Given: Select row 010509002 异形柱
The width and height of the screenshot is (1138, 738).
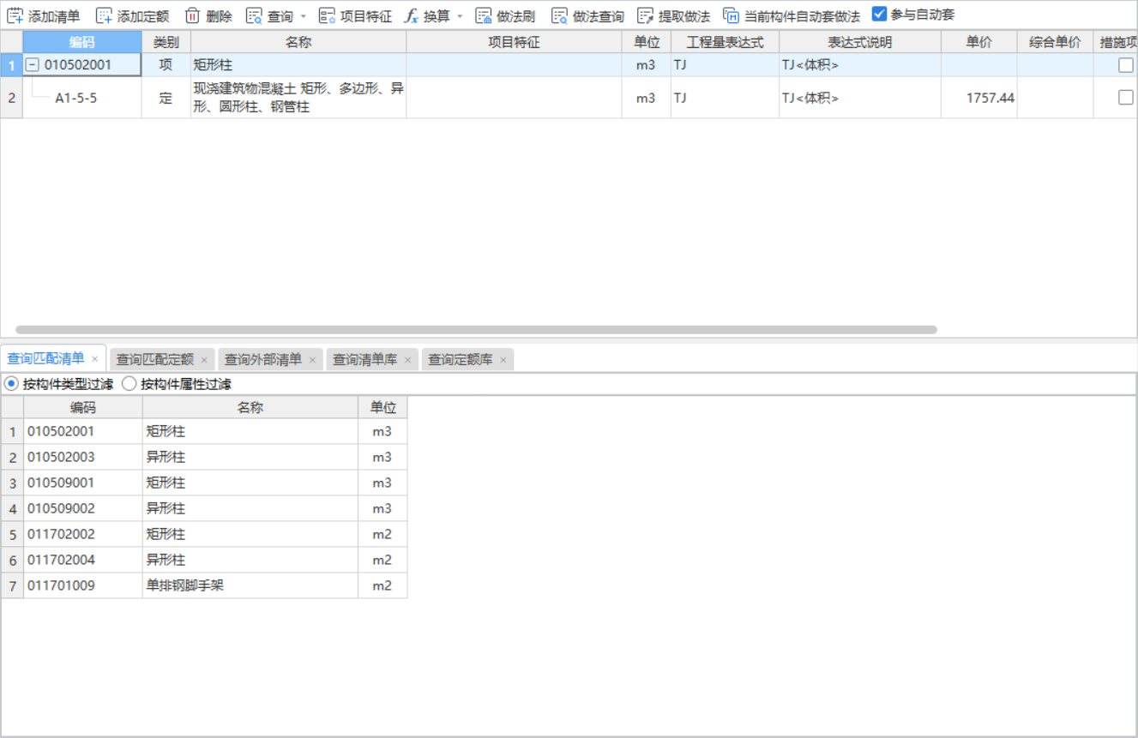Looking at the screenshot, I should (x=204, y=508).
